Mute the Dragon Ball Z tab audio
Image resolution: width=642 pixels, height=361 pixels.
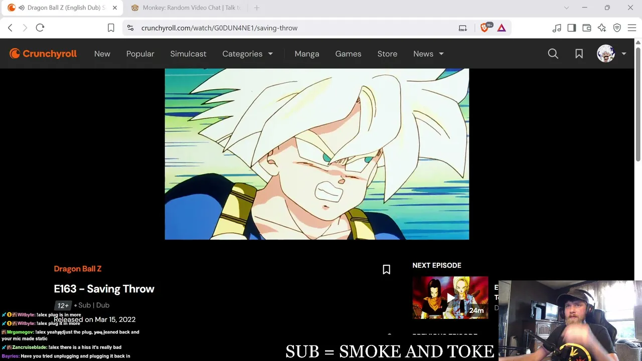coord(22,8)
